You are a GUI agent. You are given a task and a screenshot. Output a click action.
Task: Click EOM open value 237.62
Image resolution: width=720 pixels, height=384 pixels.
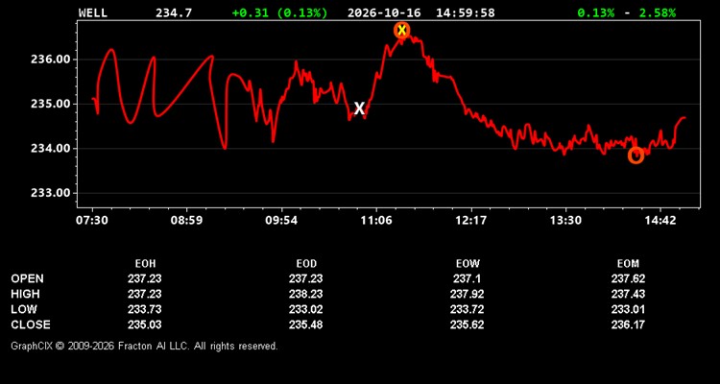click(x=628, y=278)
